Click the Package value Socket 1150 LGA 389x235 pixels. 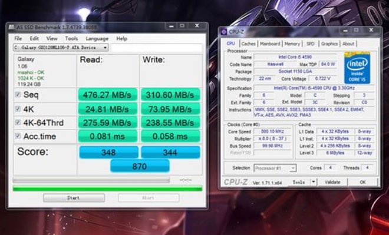(295, 71)
